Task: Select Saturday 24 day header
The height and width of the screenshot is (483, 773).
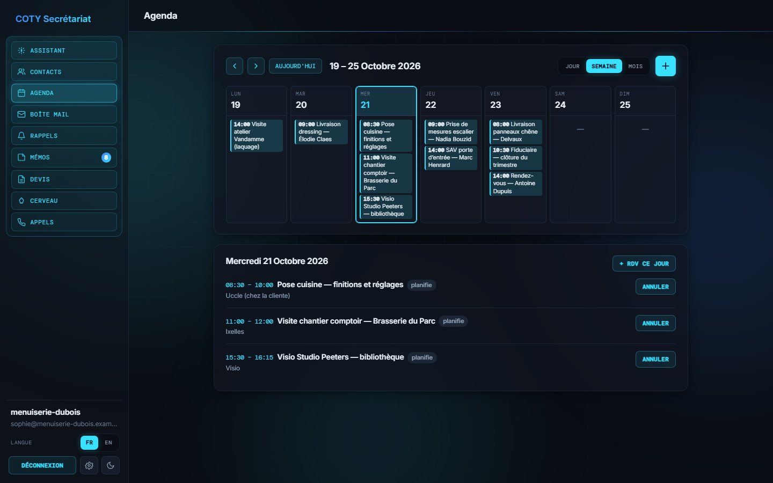Action: [x=580, y=101]
